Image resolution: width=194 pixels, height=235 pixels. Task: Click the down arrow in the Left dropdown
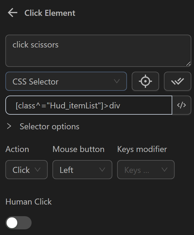(x=102, y=170)
